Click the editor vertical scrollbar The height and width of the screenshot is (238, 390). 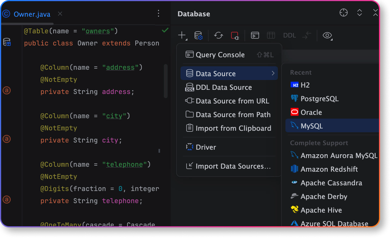166,81
